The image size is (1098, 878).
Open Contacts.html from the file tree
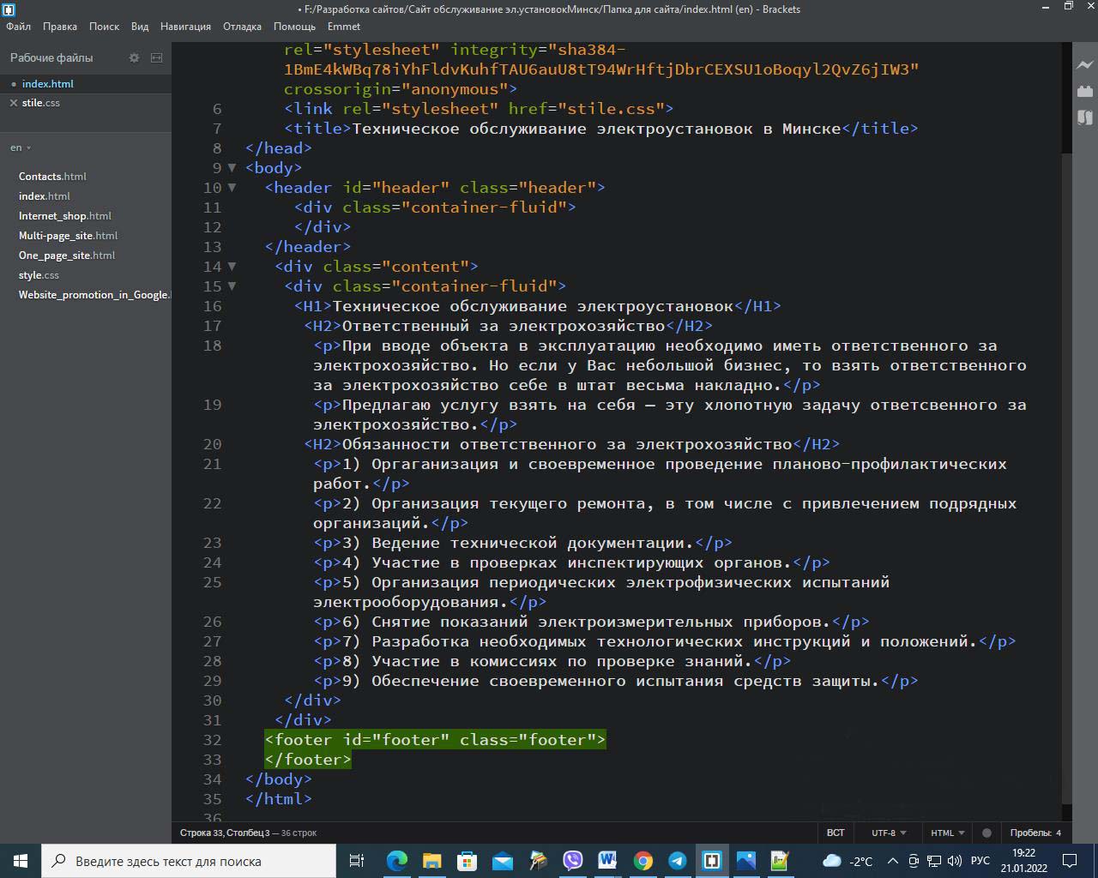click(x=52, y=177)
